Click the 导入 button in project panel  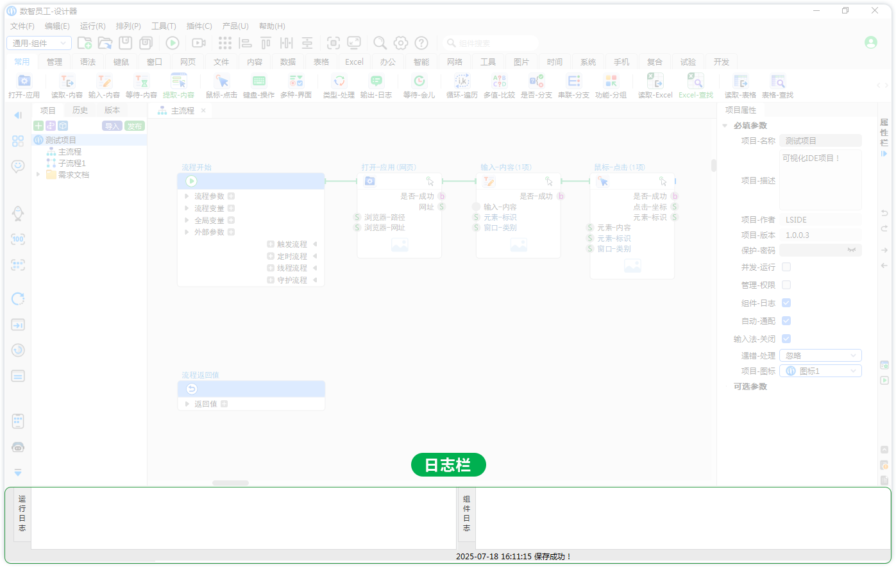(112, 126)
